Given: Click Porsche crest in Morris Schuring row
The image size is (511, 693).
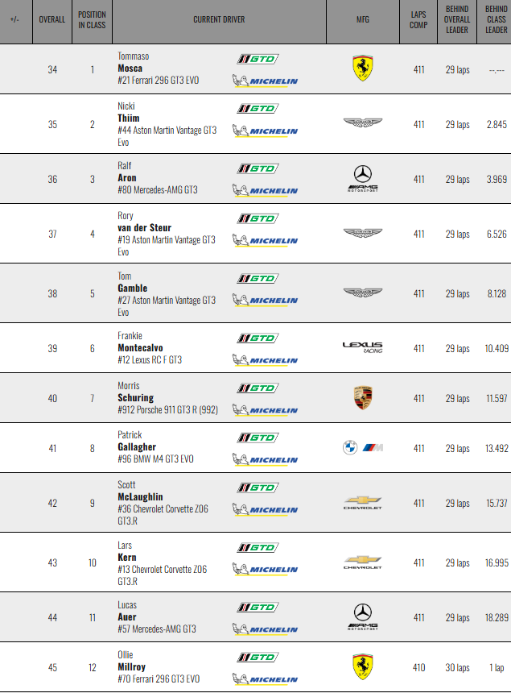Looking at the screenshot, I should pyautogui.click(x=362, y=398).
